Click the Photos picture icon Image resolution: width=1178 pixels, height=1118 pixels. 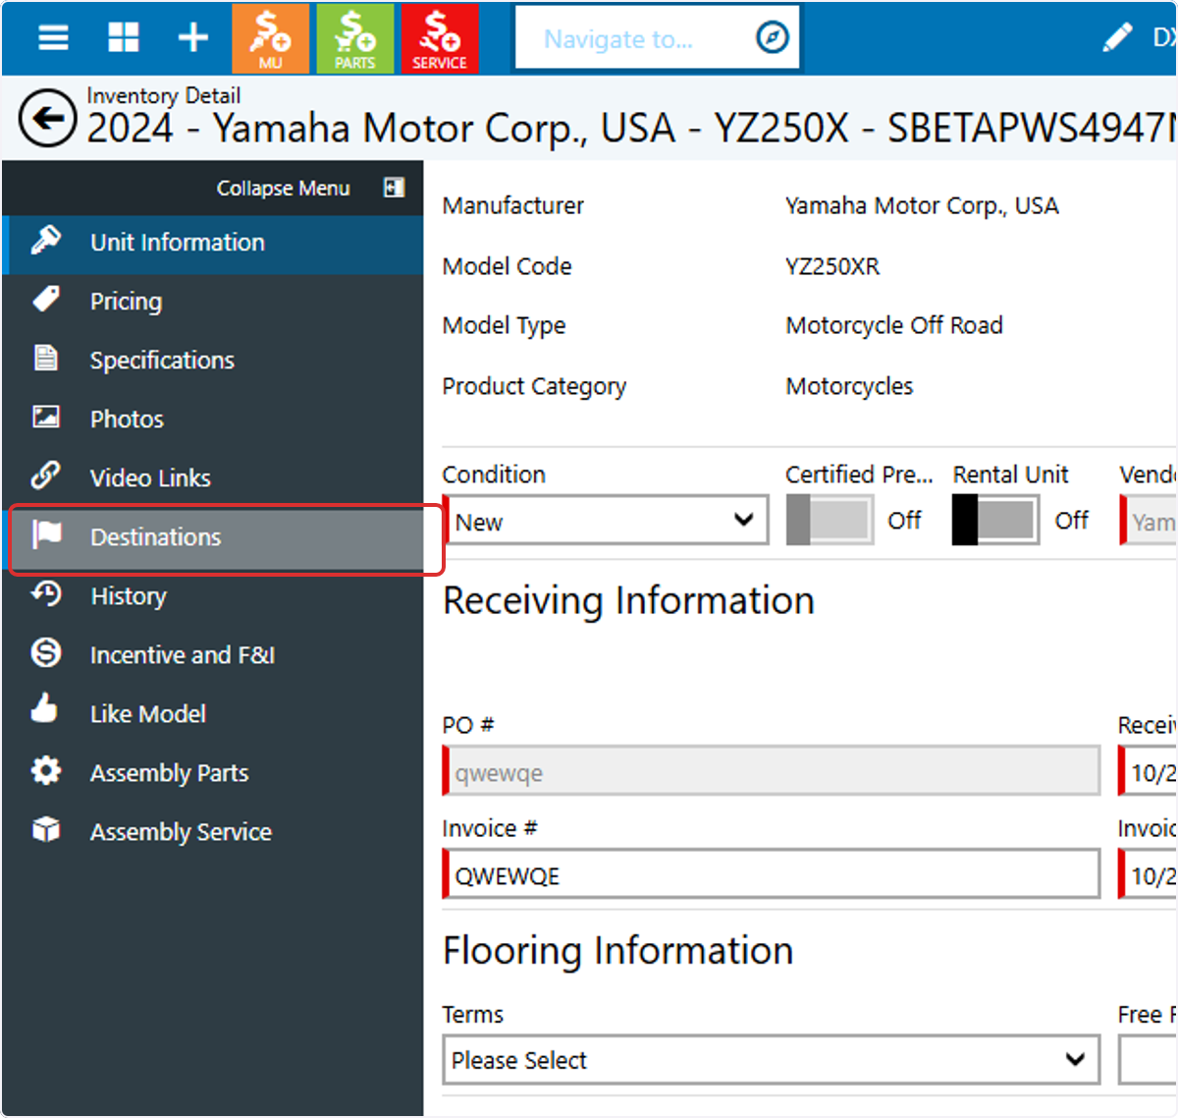46,418
